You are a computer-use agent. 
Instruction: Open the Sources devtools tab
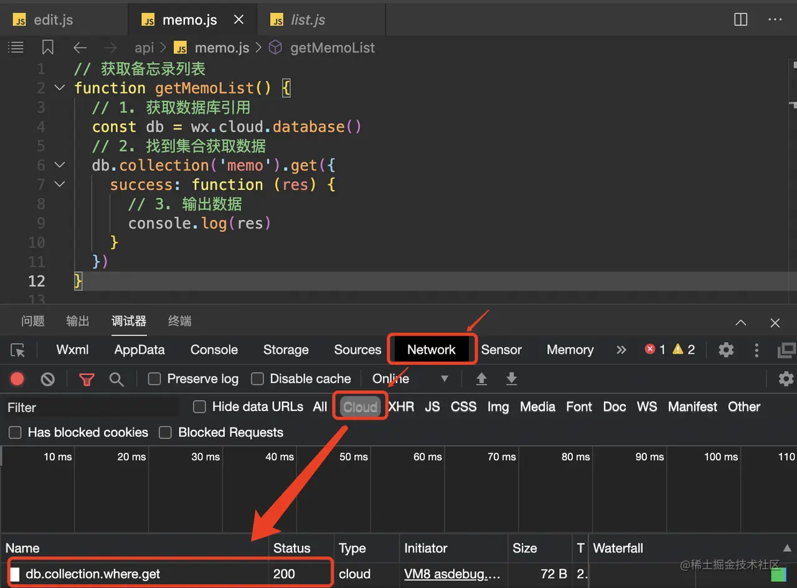357,350
